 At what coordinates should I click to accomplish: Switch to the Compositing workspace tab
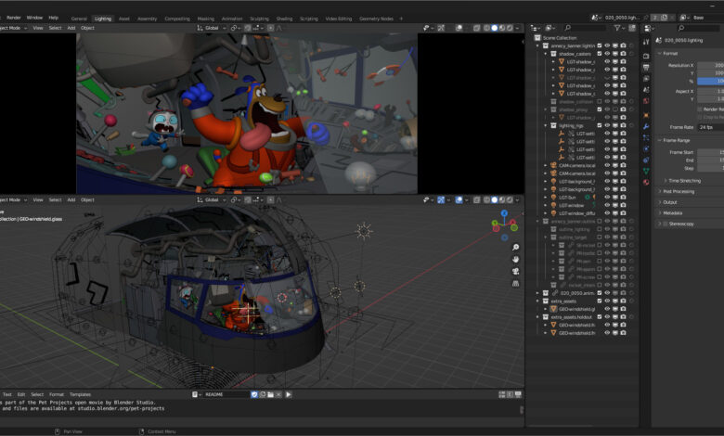pos(177,19)
